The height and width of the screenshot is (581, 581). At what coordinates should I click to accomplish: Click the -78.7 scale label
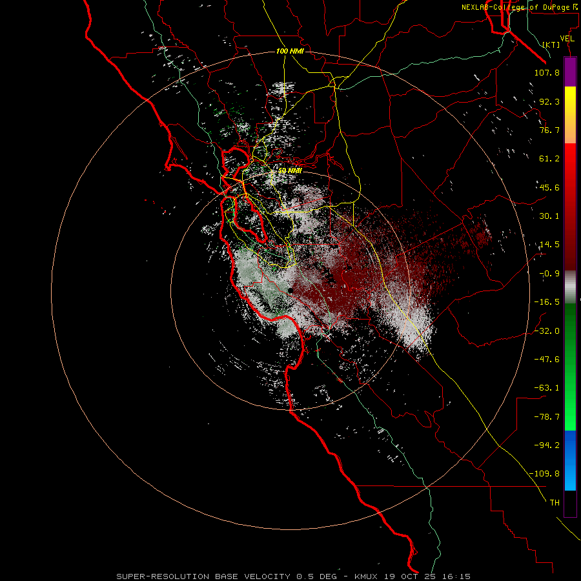pyautogui.click(x=547, y=417)
